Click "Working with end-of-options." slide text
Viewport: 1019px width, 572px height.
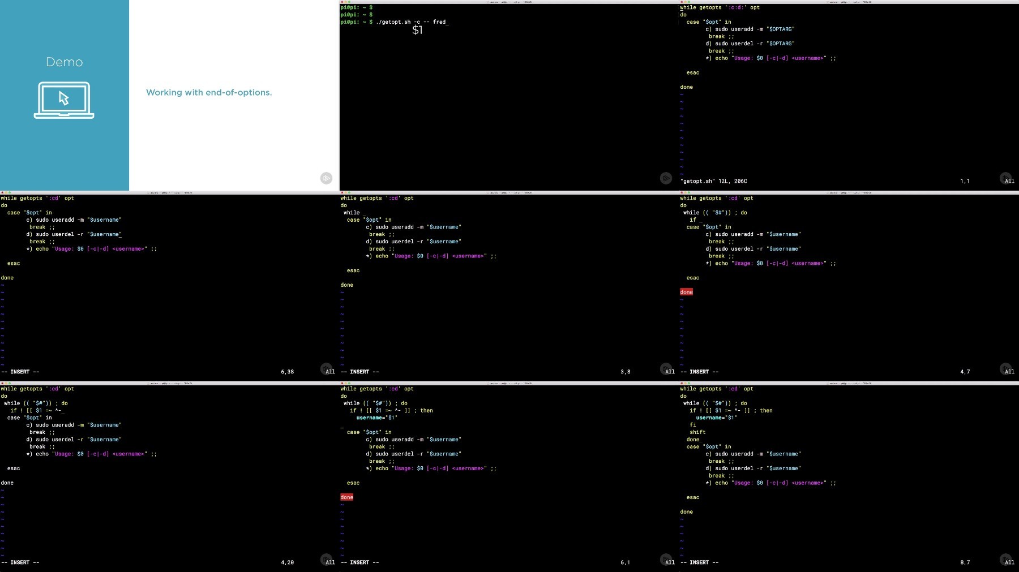(209, 92)
